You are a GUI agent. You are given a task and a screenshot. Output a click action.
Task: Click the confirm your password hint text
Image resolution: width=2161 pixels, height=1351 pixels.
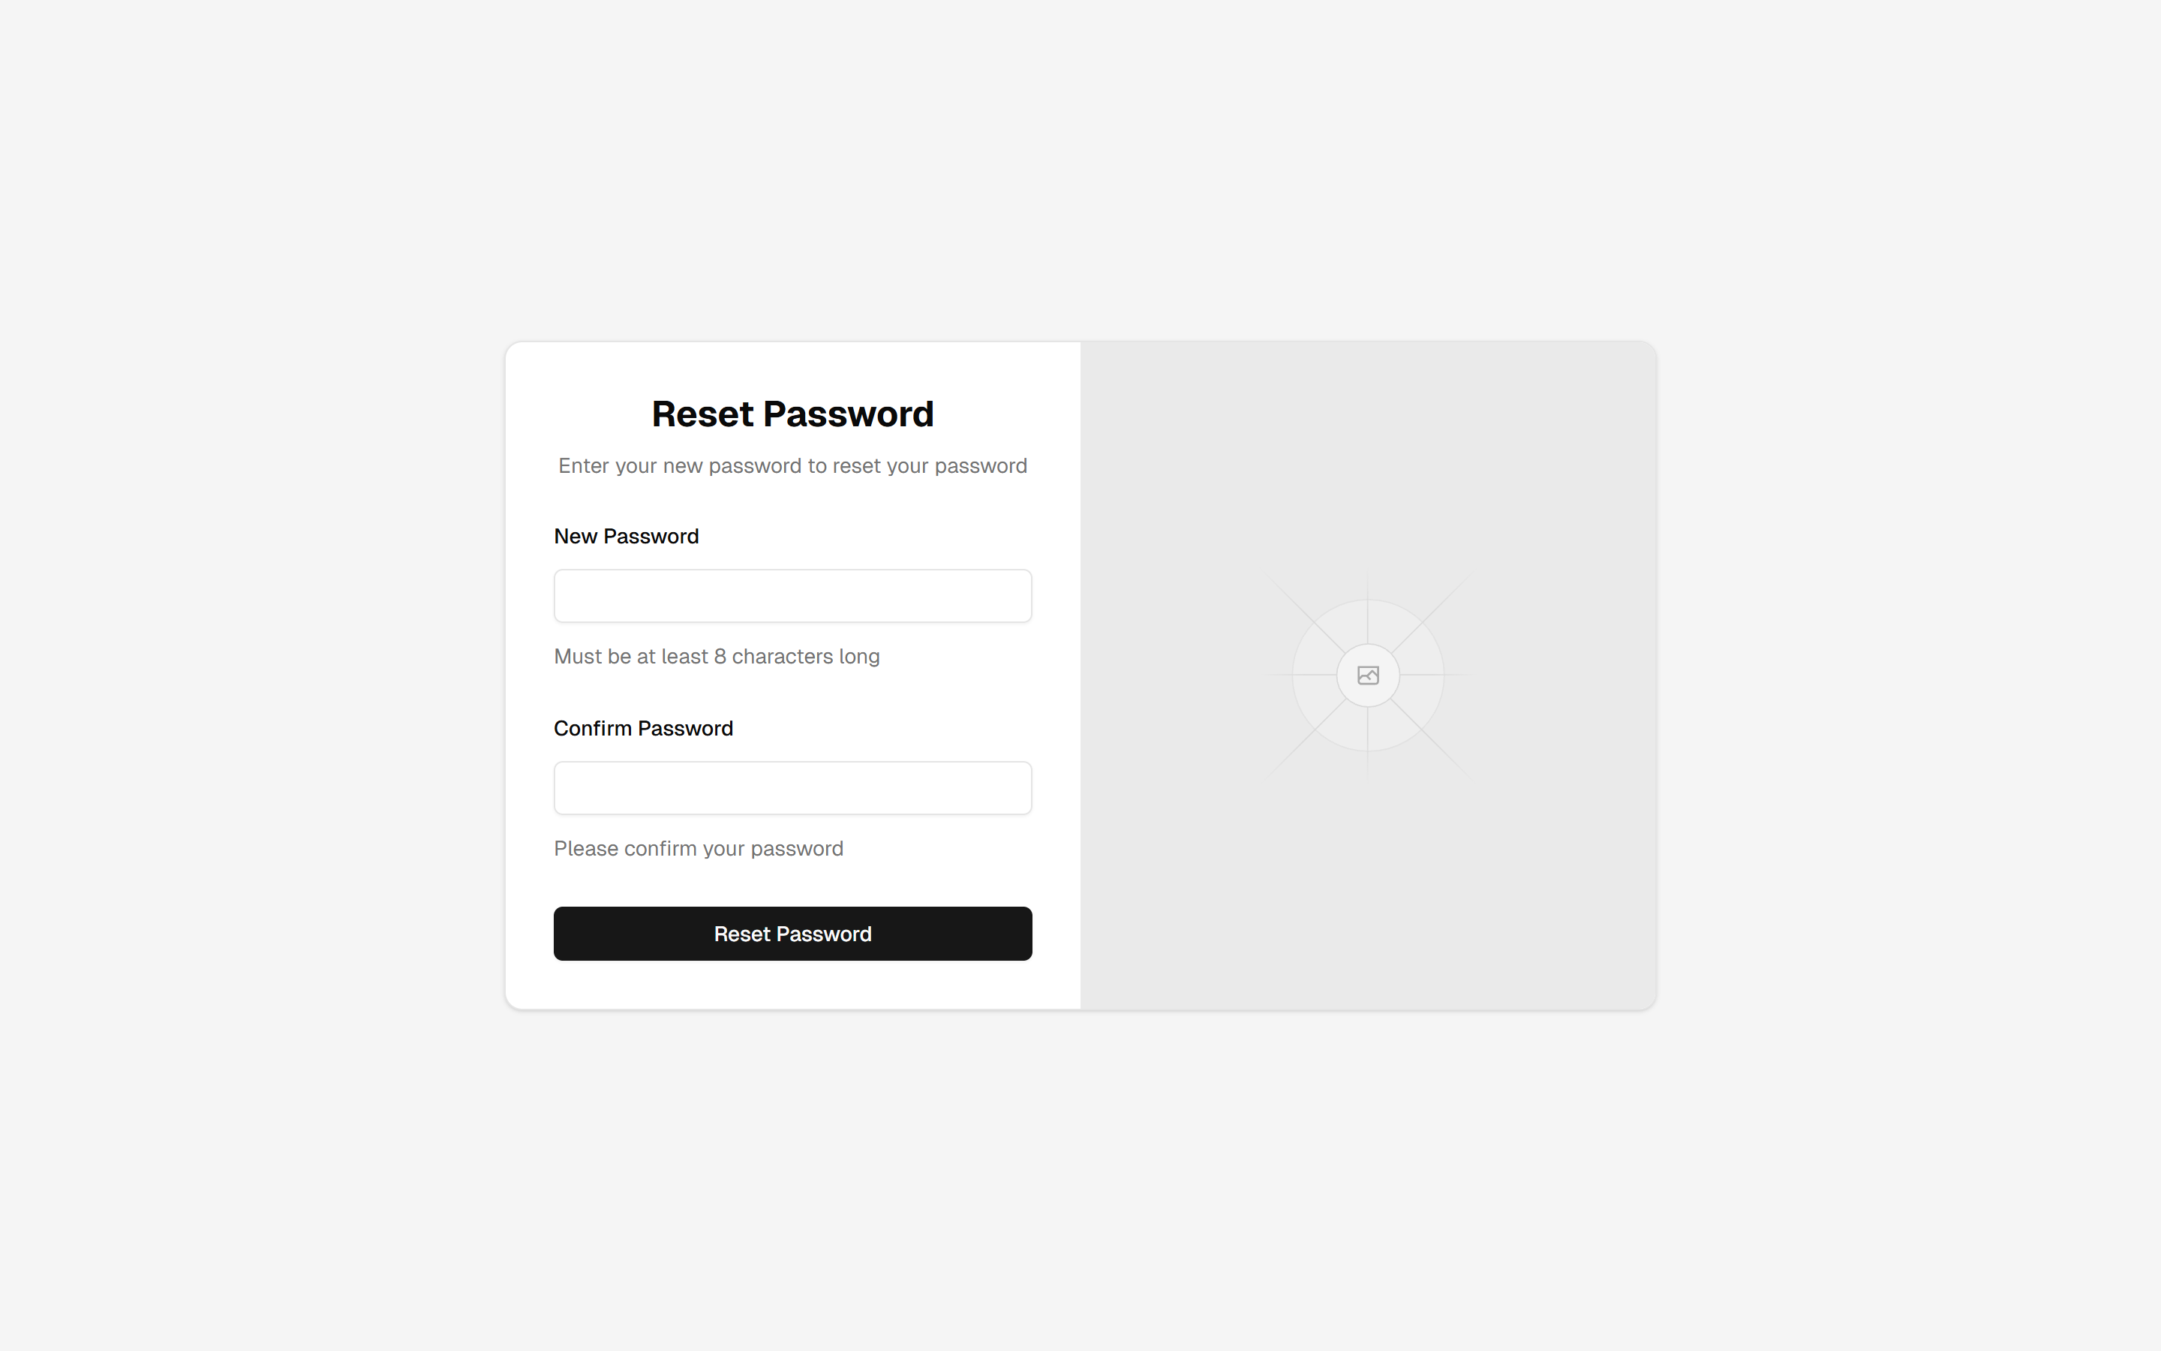coord(699,848)
